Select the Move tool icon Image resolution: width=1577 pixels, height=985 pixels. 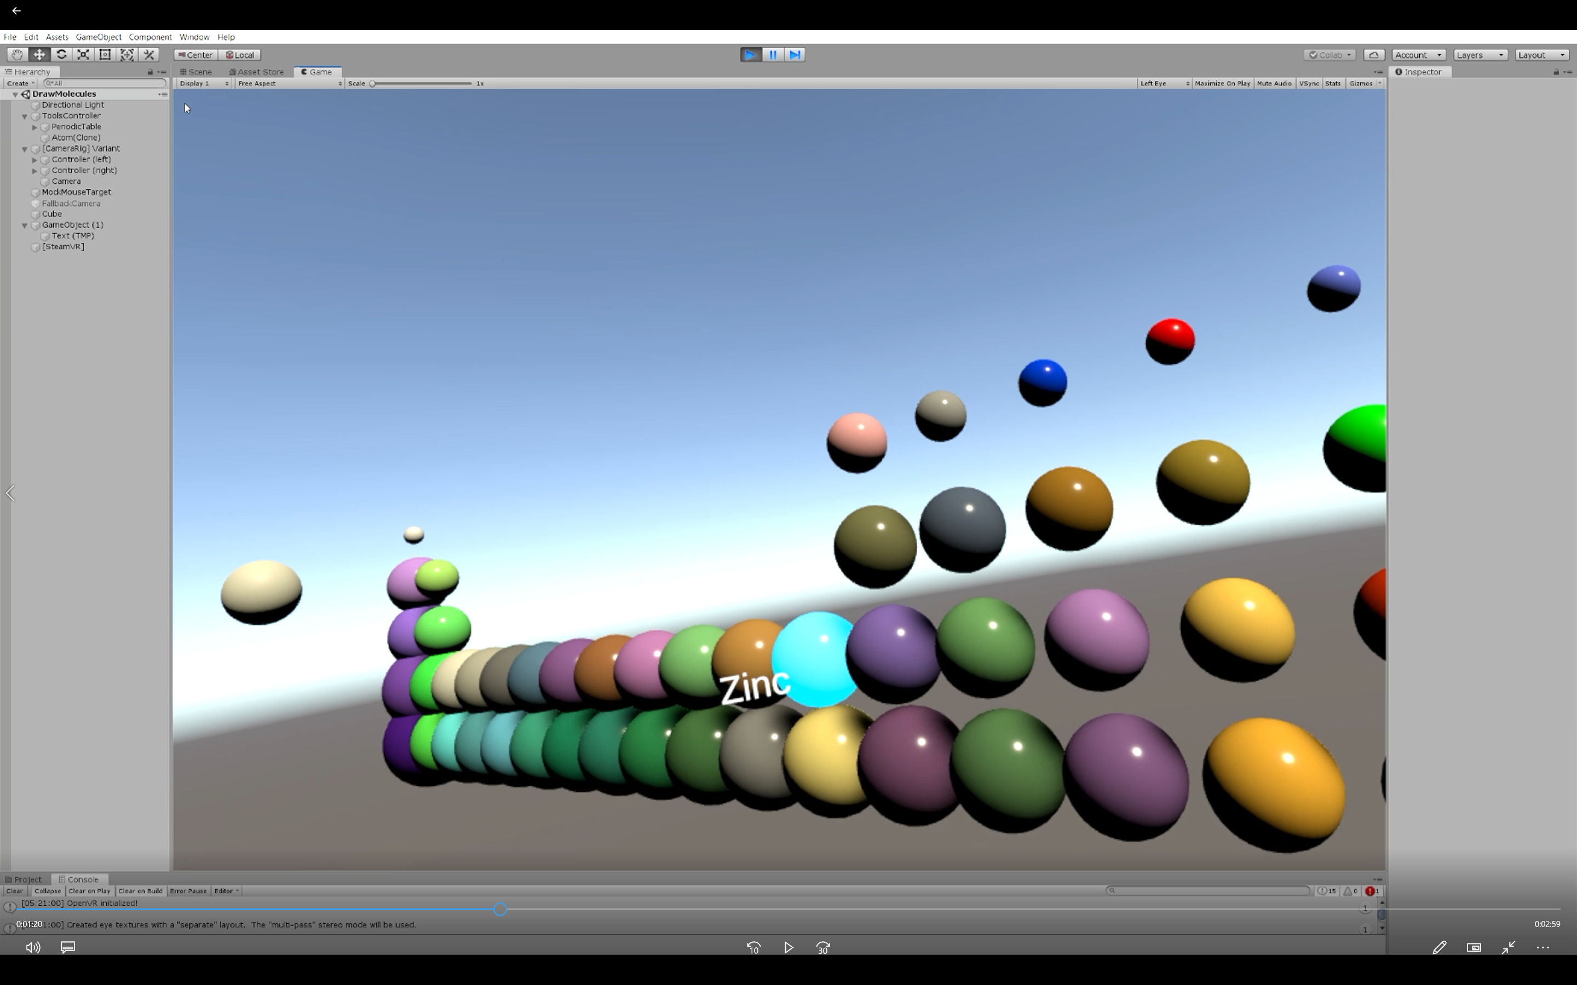[x=39, y=55]
